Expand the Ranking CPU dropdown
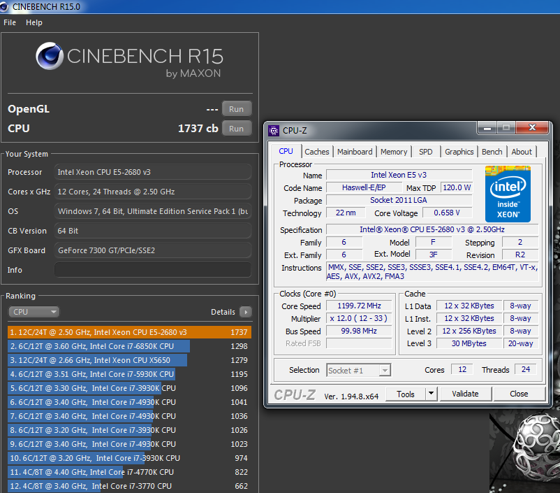Screen dimensions: 560x493 (34, 312)
